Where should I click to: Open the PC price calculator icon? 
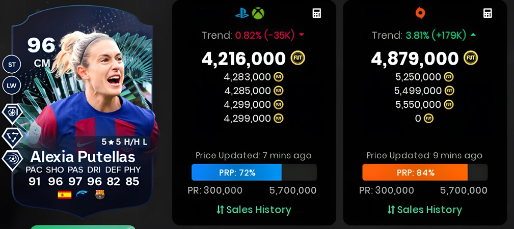pos(488,13)
